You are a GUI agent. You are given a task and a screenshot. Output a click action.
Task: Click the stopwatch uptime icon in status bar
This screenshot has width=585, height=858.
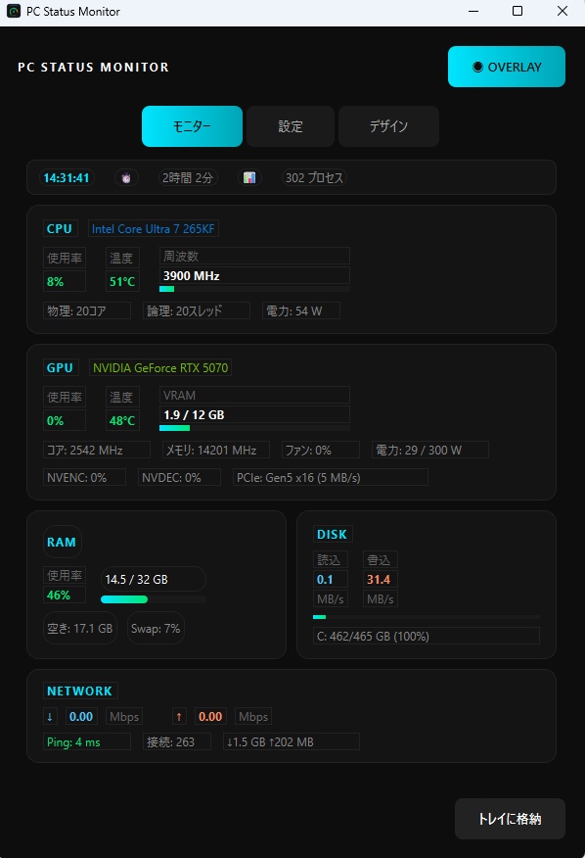click(x=127, y=177)
